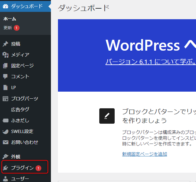Click the balloon icon beside ふきだし
Viewport: 196px width, 182px height.
coord(5,120)
